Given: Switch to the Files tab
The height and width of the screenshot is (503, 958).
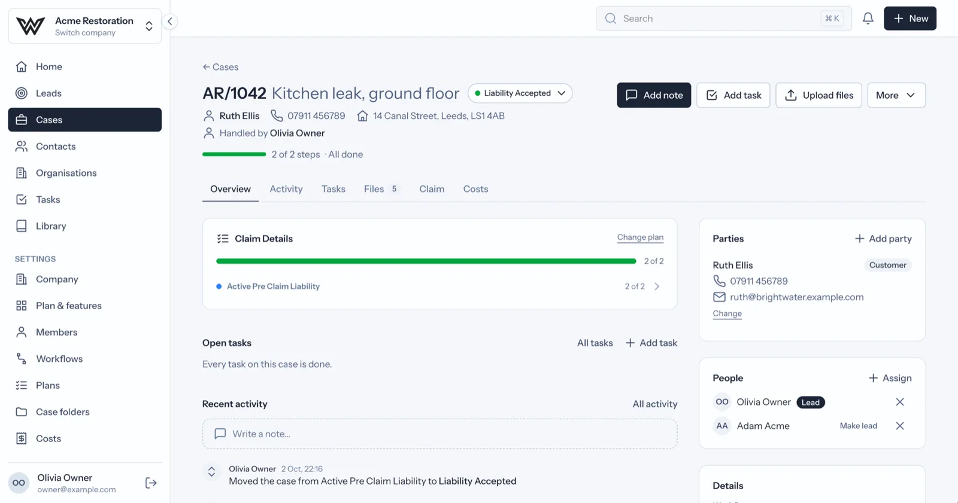Looking at the screenshot, I should pyautogui.click(x=381, y=189).
